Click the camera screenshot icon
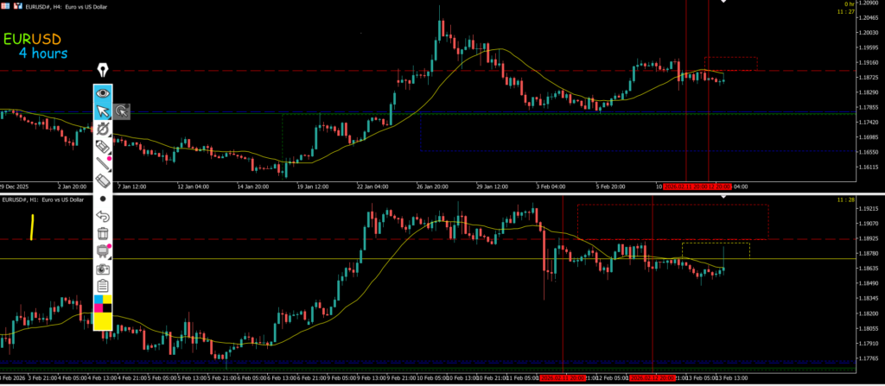The image size is (885, 386). (103, 269)
